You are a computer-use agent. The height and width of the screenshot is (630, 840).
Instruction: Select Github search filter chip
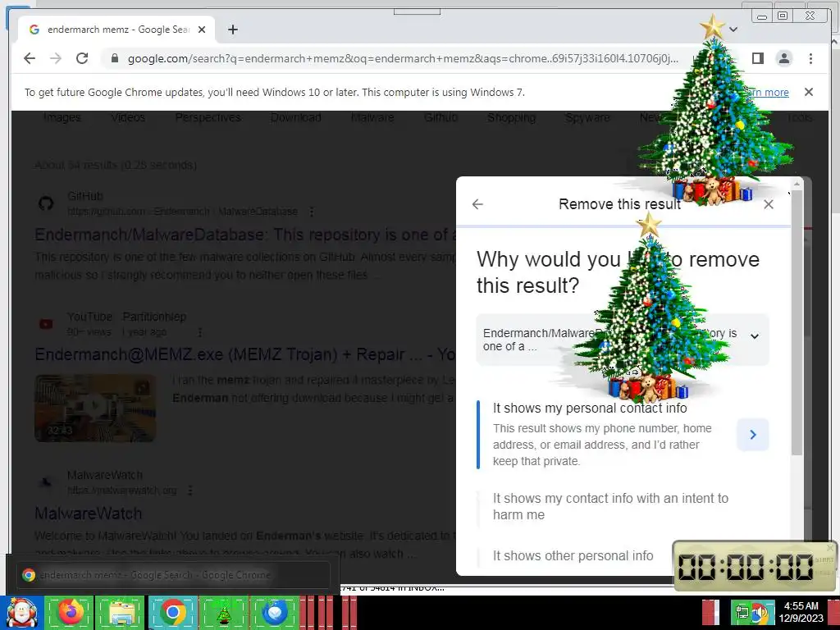(441, 117)
